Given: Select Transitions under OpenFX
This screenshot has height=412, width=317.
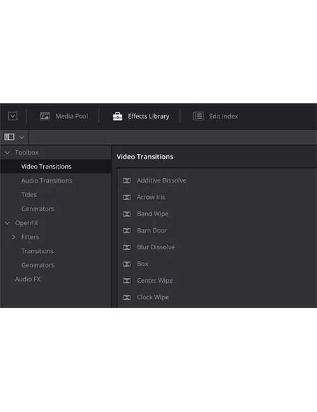Looking at the screenshot, I should click(x=37, y=251).
